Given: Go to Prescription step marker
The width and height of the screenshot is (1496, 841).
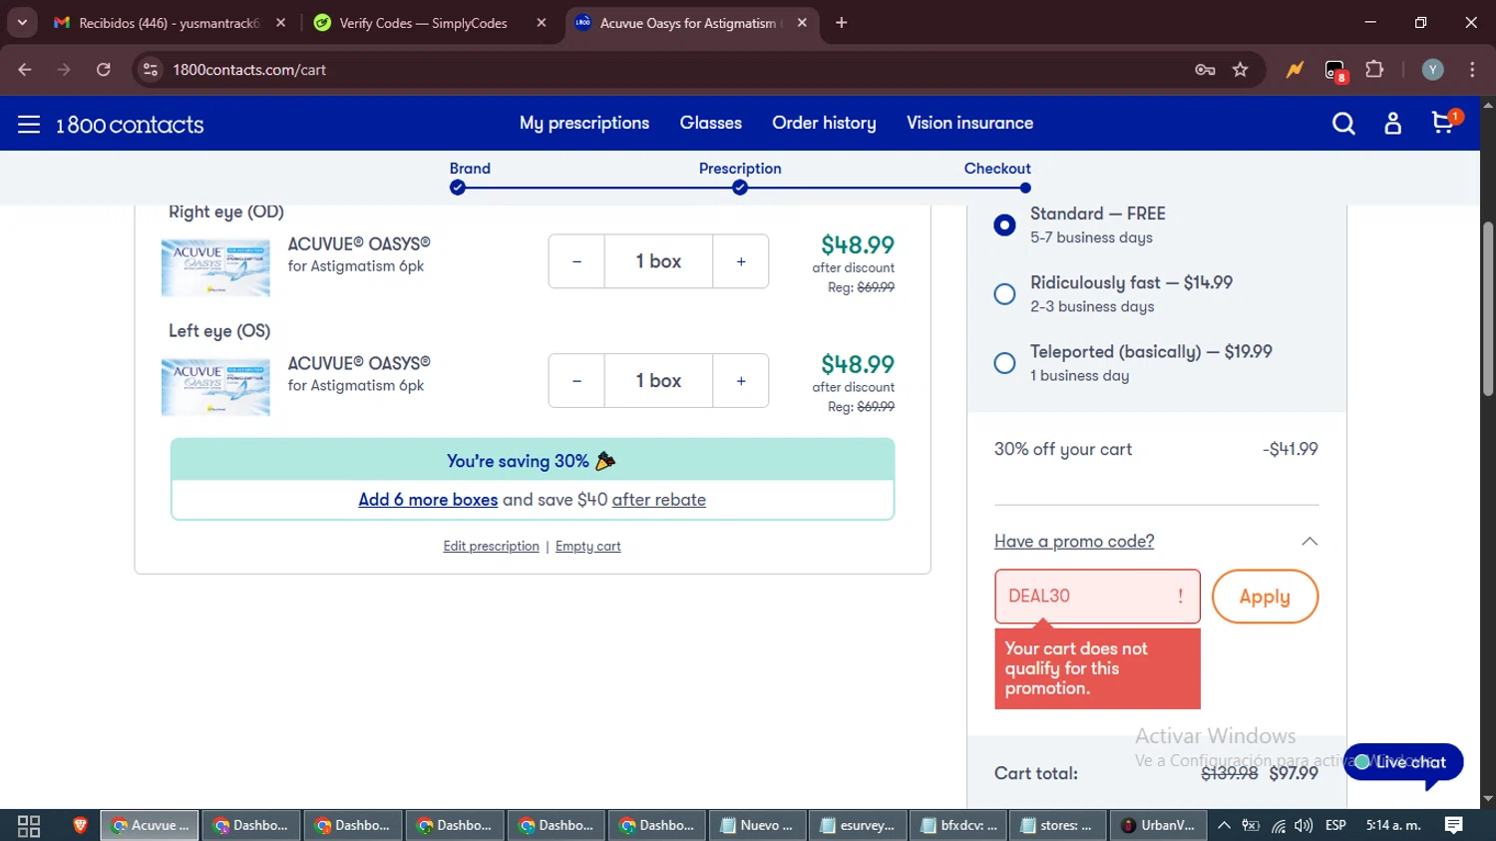Looking at the screenshot, I should pyautogui.click(x=740, y=188).
